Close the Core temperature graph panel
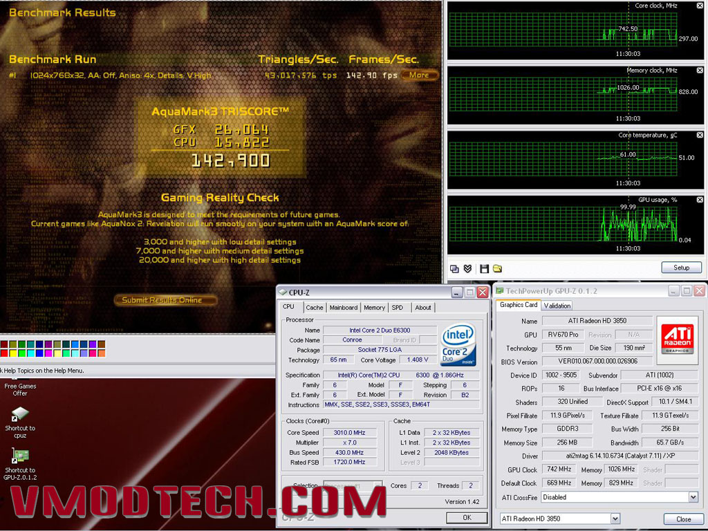The height and width of the screenshot is (531, 708). click(700, 135)
